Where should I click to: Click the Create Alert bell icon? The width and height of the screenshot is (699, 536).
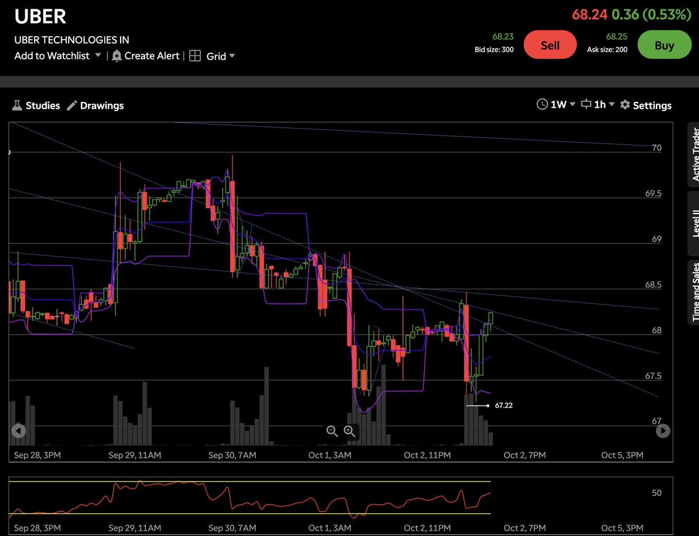click(x=116, y=55)
